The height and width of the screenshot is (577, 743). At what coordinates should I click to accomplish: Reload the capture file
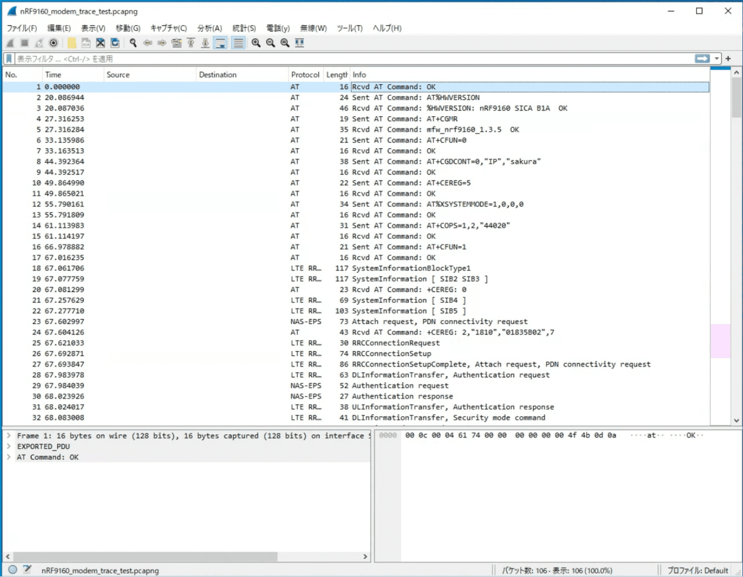coord(115,43)
